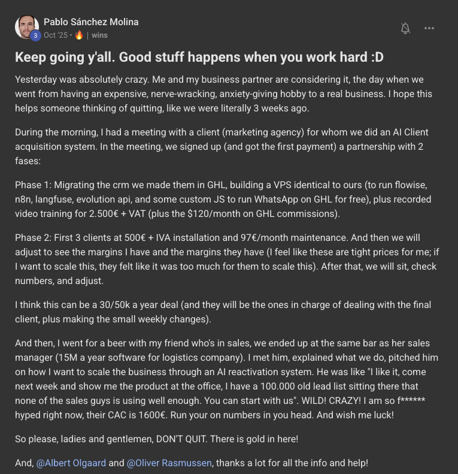Click Pablo Sánchez Molina's profile avatar

pos(26,27)
